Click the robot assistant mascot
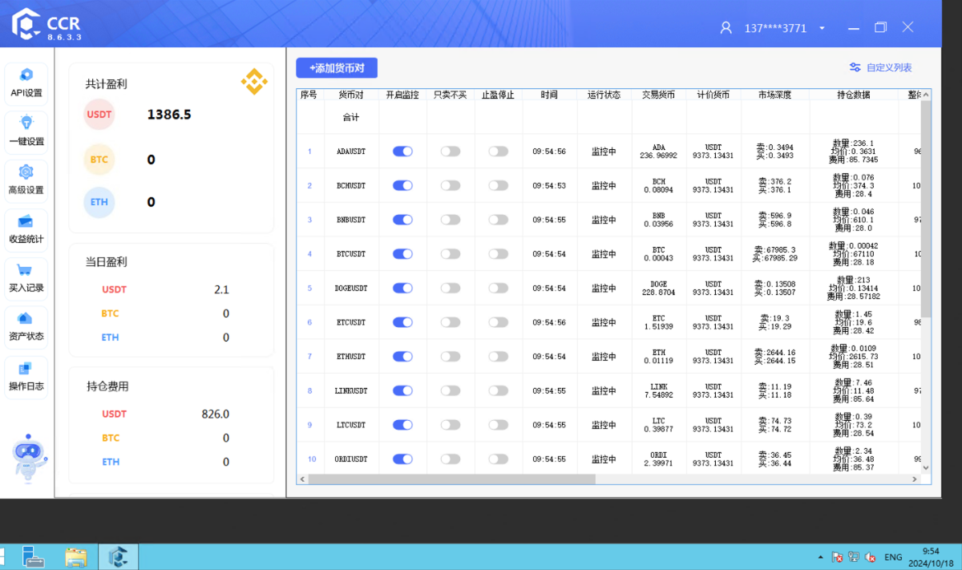This screenshot has width=962, height=570. tap(30, 459)
